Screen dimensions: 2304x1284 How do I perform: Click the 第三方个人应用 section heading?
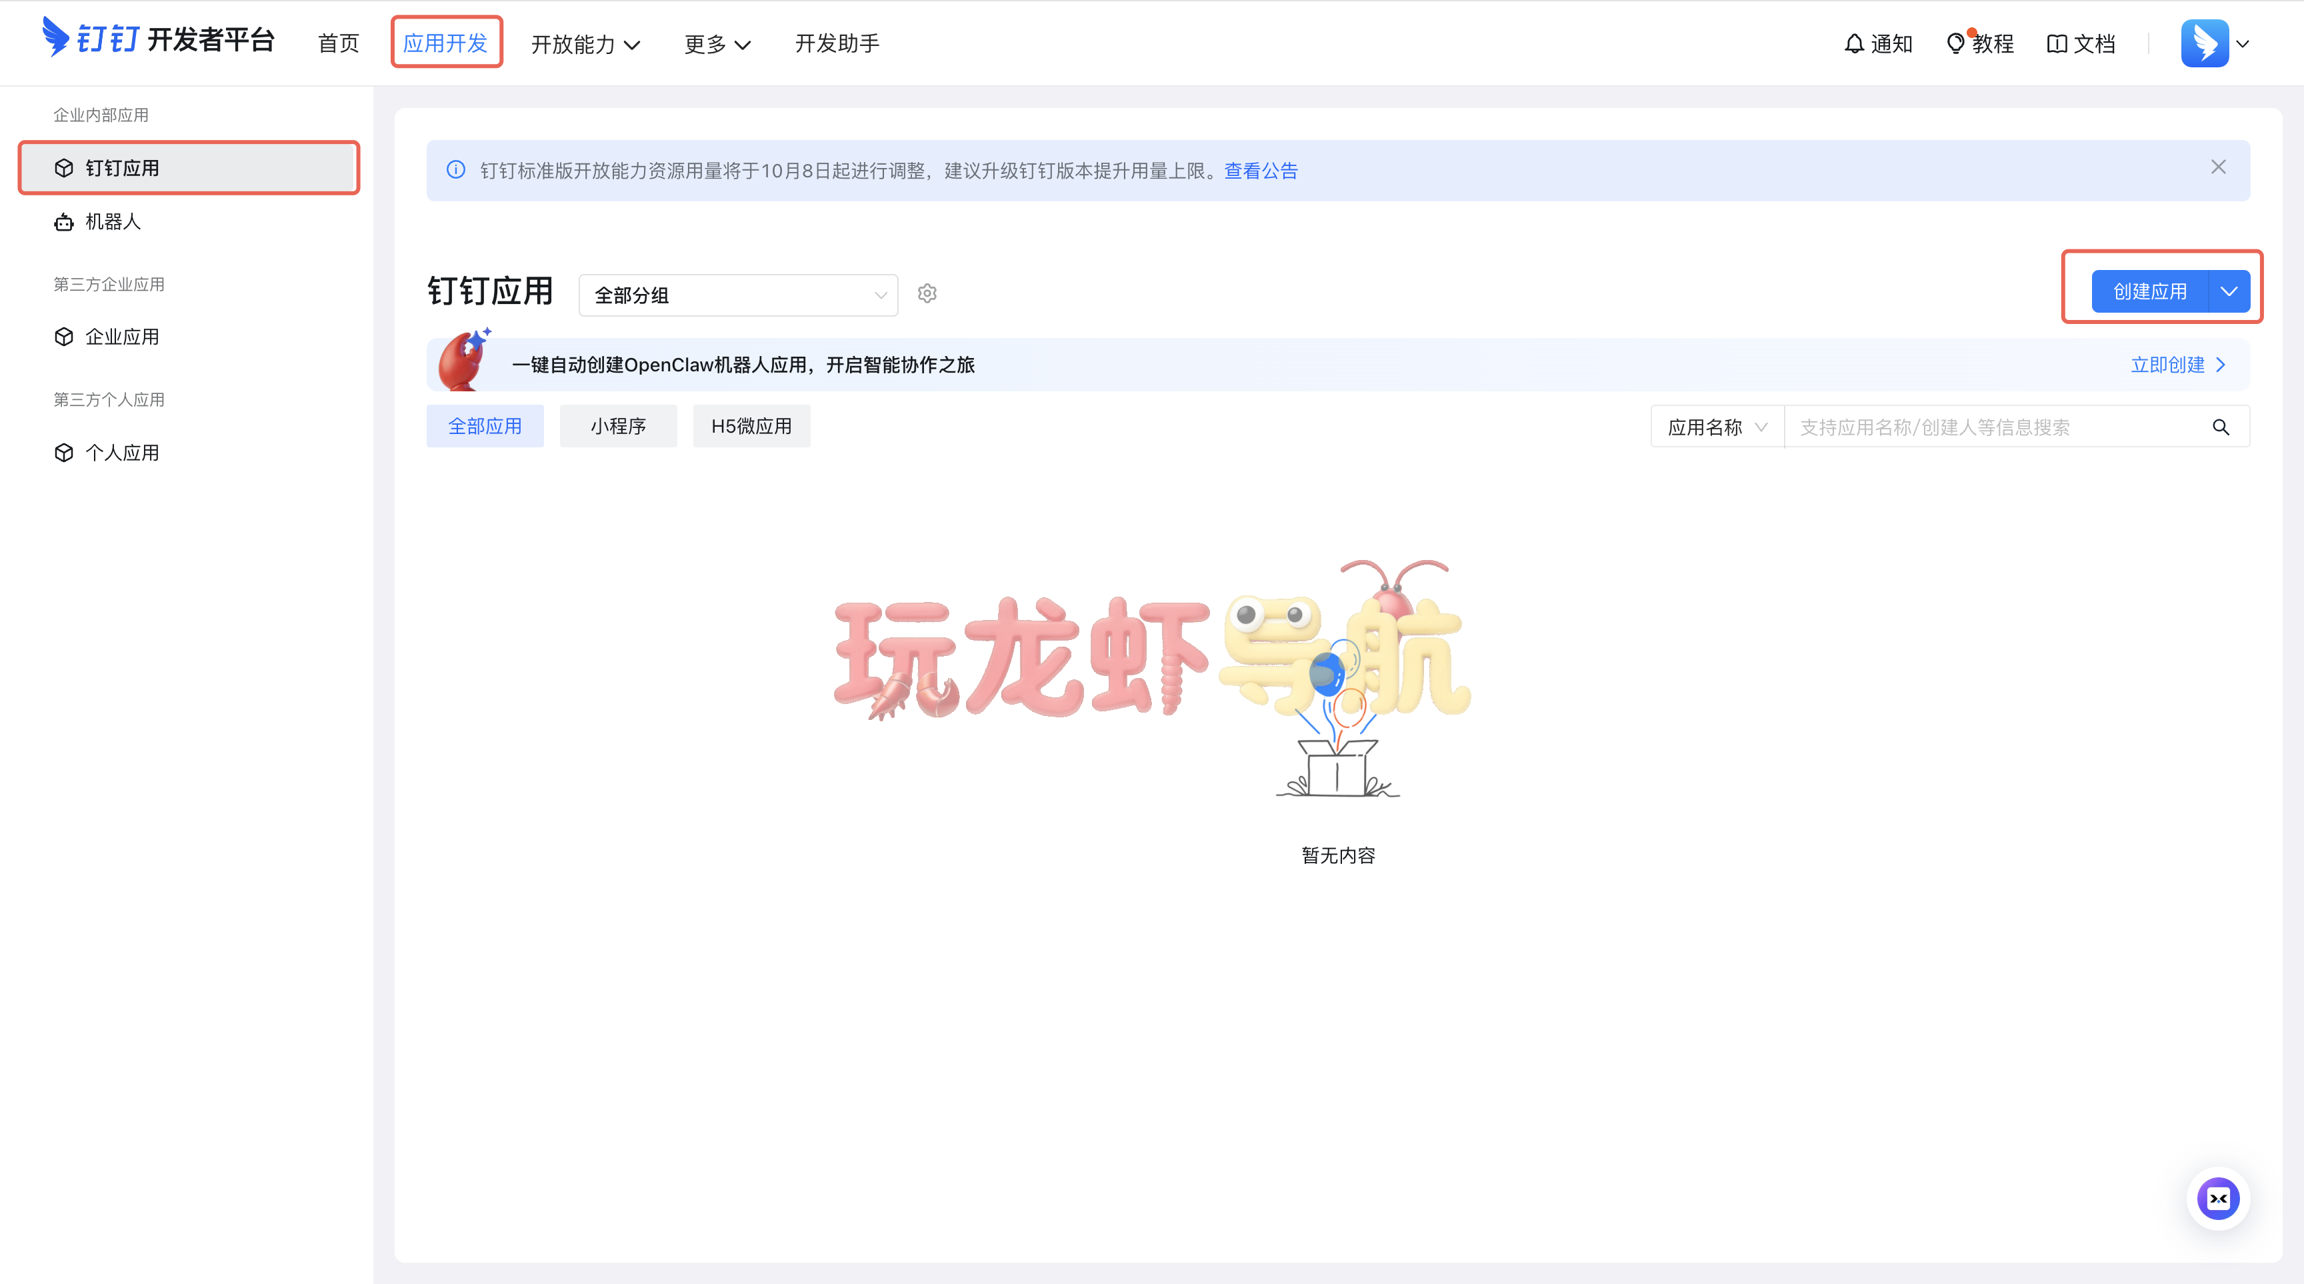109,400
